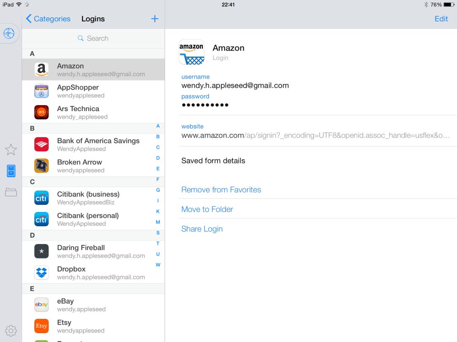
Task: Open Settings gear in sidebar
Action: (x=11, y=331)
